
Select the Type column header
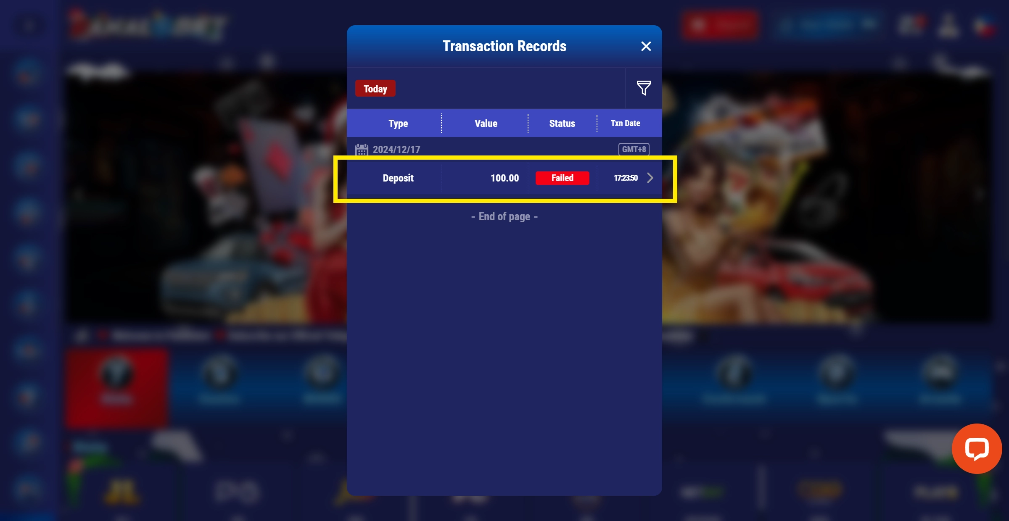[397, 123]
